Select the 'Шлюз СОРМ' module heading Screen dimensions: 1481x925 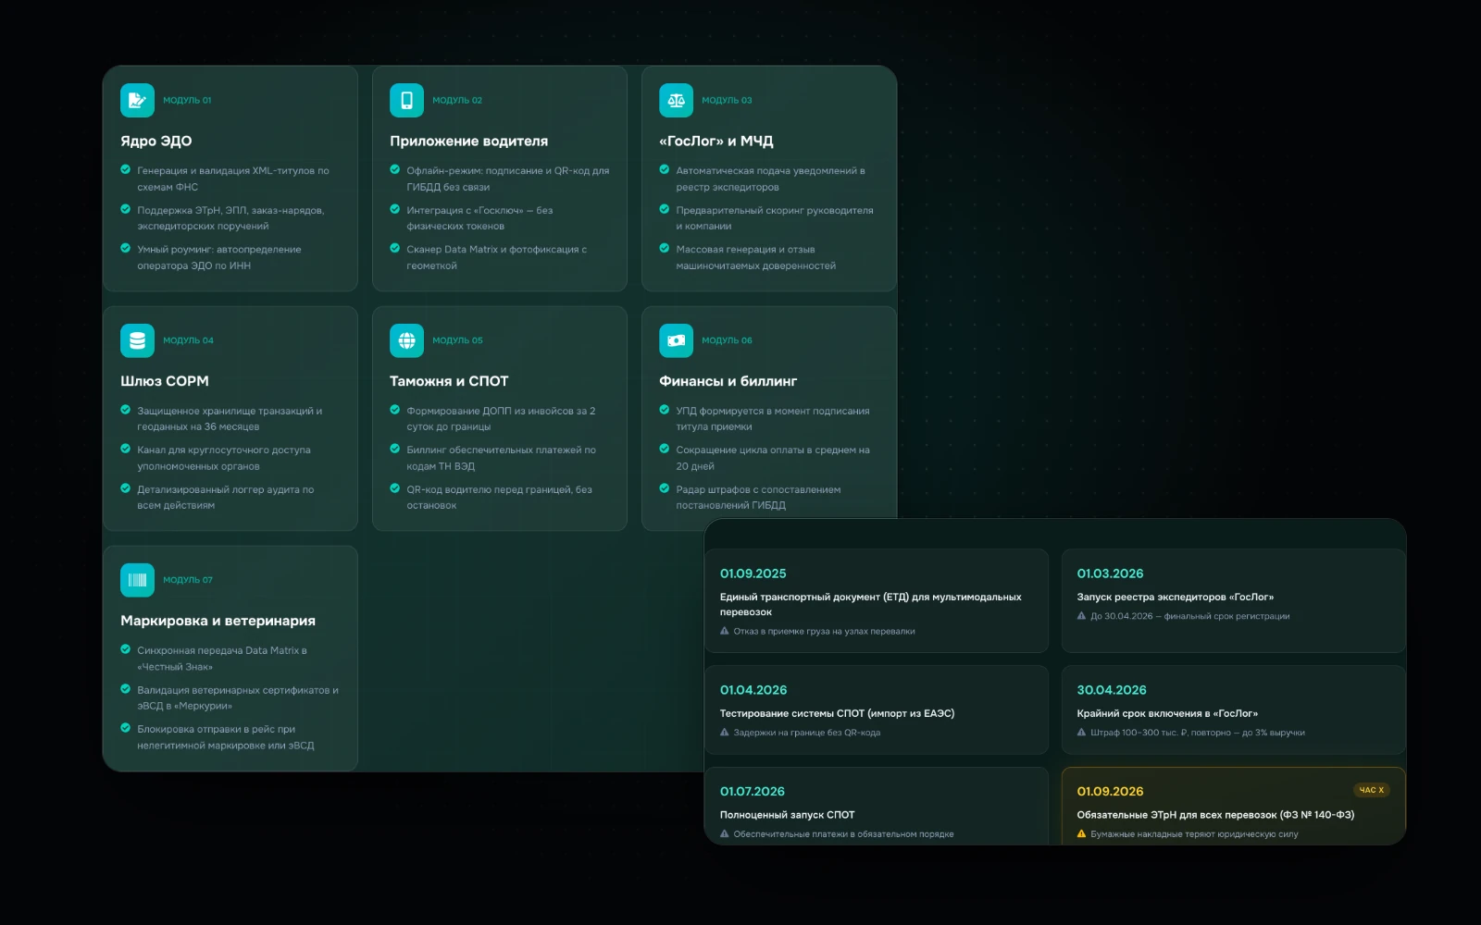[x=164, y=381]
